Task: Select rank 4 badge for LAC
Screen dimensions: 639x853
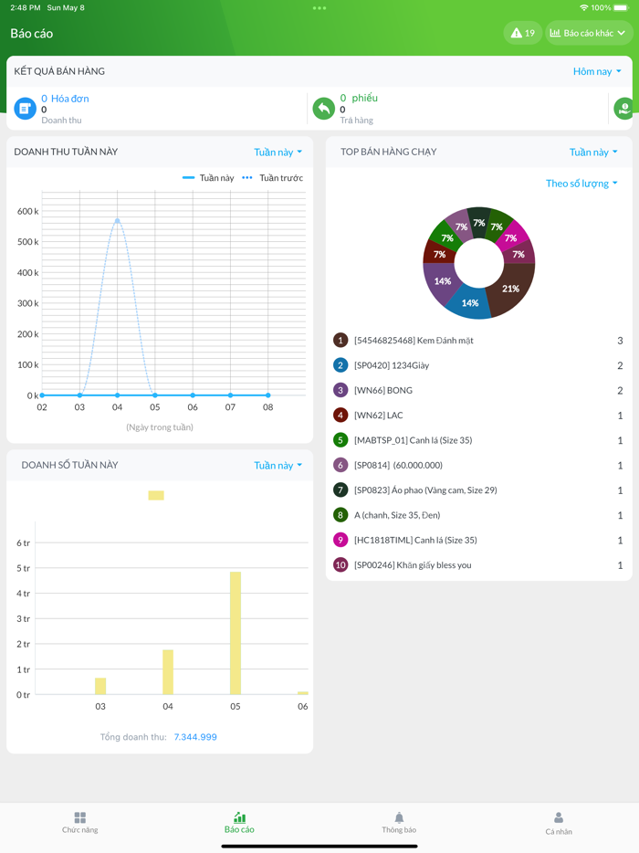Action: (340, 416)
